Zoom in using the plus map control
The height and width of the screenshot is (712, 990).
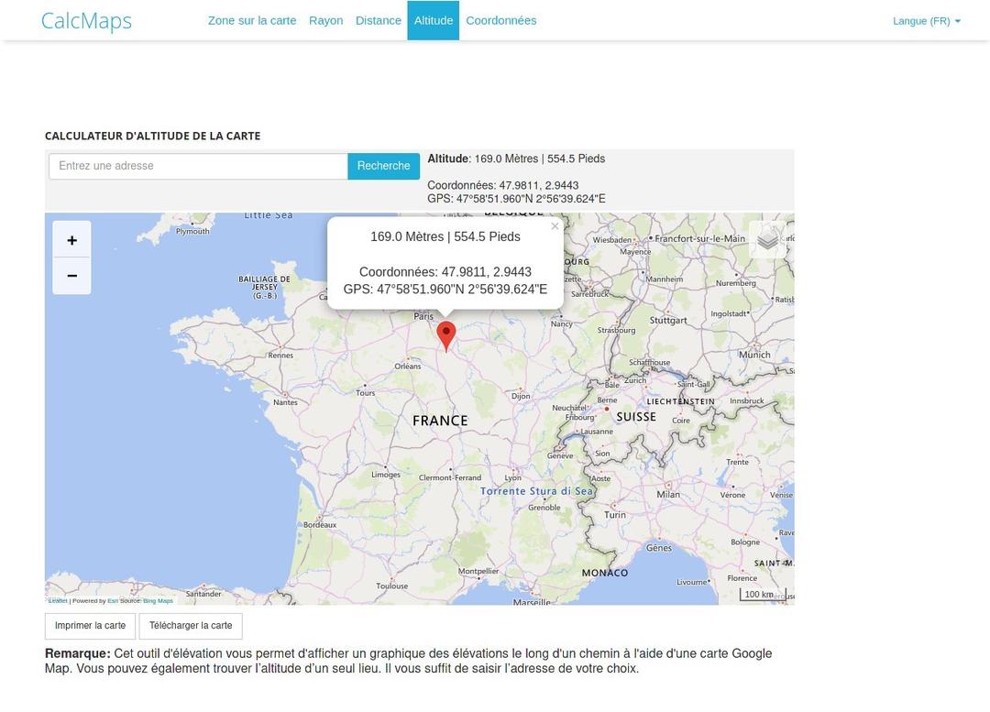click(x=71, y=240)
